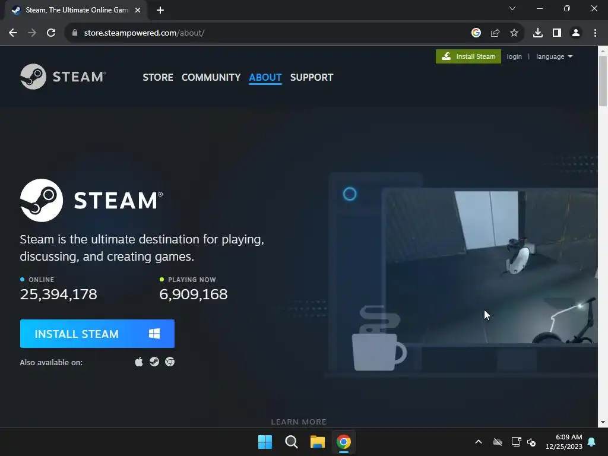
Task: Click the blue INSTALL STEAM button
Action: 97,334
